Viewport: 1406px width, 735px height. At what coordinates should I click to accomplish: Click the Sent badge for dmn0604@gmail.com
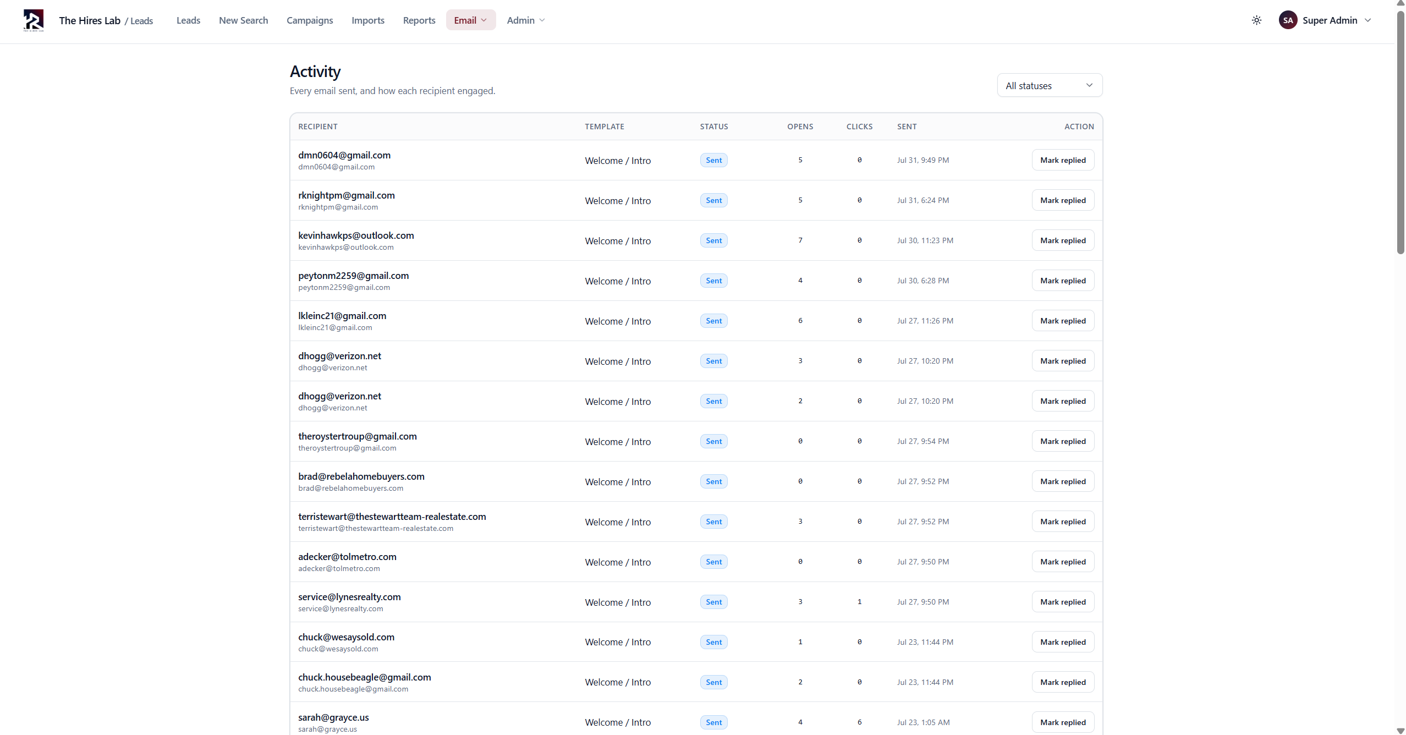pos(713,160)
